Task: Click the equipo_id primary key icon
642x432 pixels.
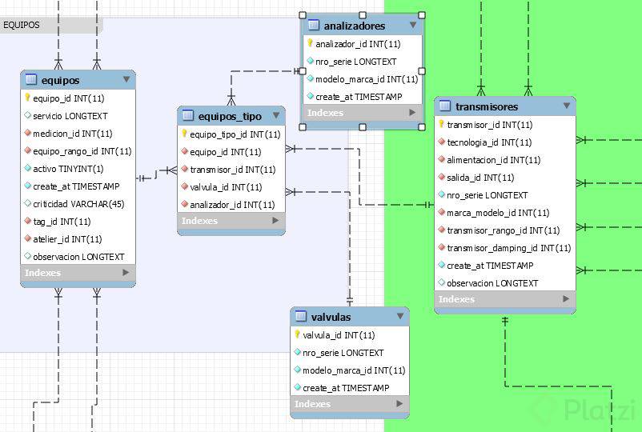Action: pos(27,98)
